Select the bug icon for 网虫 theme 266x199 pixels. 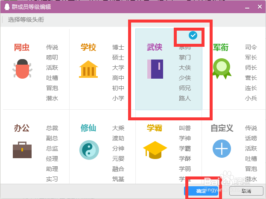pos(22,69)
